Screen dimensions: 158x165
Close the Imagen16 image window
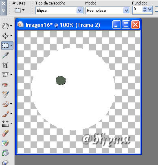[x=135, y=25]
